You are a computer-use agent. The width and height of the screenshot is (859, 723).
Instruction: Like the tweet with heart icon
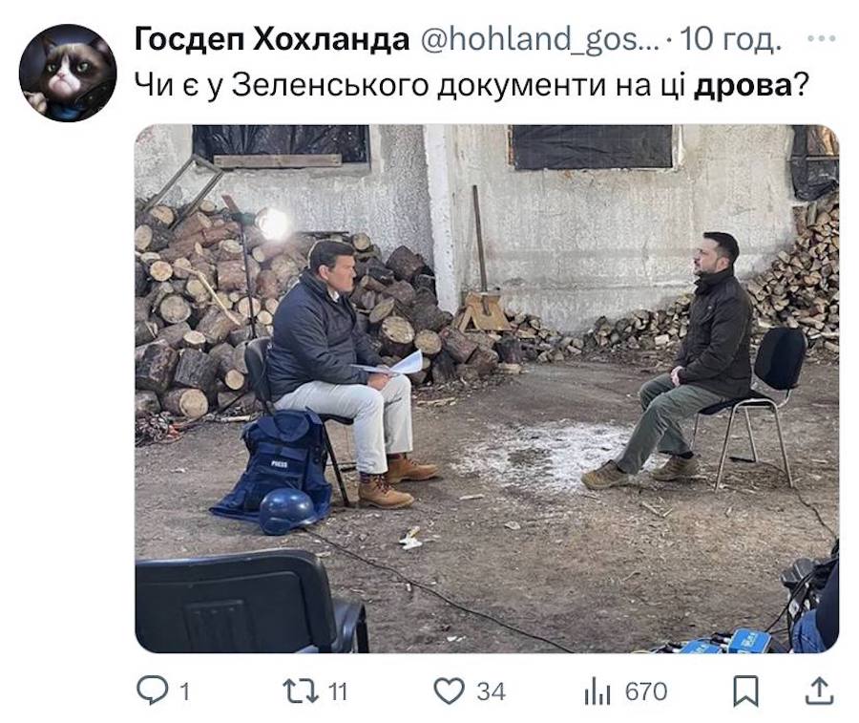[450, 691]
